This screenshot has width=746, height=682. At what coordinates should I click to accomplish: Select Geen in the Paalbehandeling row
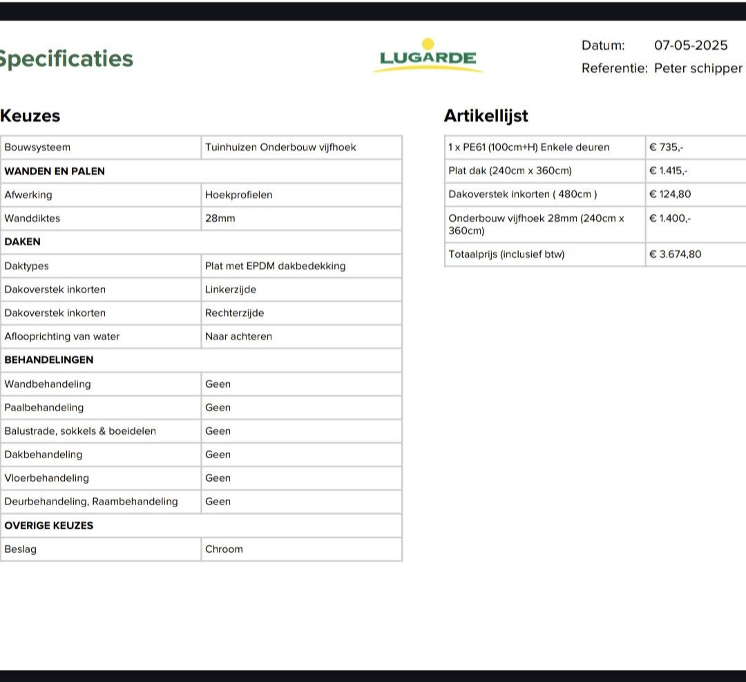[x=218, y=408]
